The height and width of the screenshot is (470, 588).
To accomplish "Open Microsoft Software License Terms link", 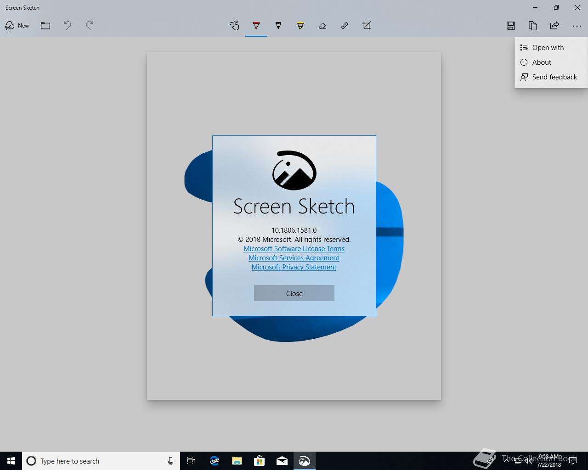I will (x=294, y=249).
